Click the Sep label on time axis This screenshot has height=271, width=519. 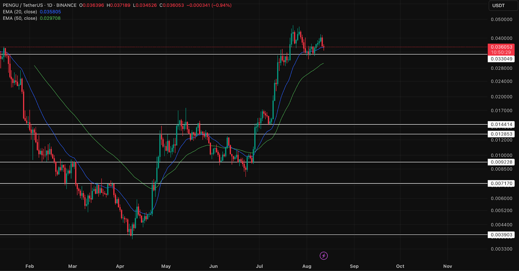point(354,266)
